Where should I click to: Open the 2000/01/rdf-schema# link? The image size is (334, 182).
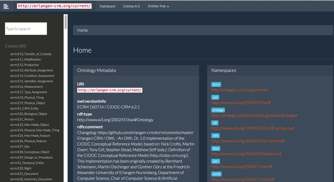(x=248, y=141)
